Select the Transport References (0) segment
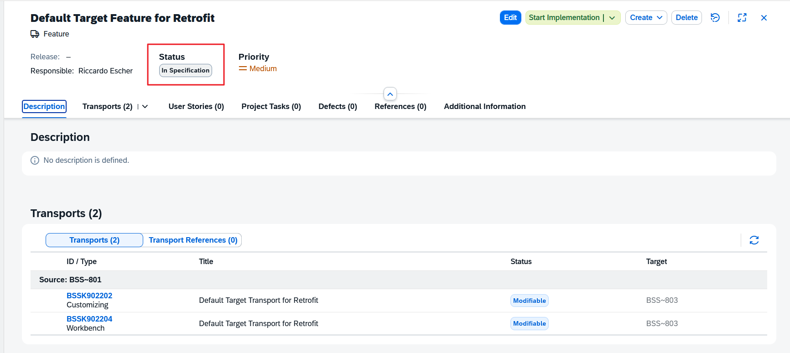790x353 pixels. pos(193,240)
